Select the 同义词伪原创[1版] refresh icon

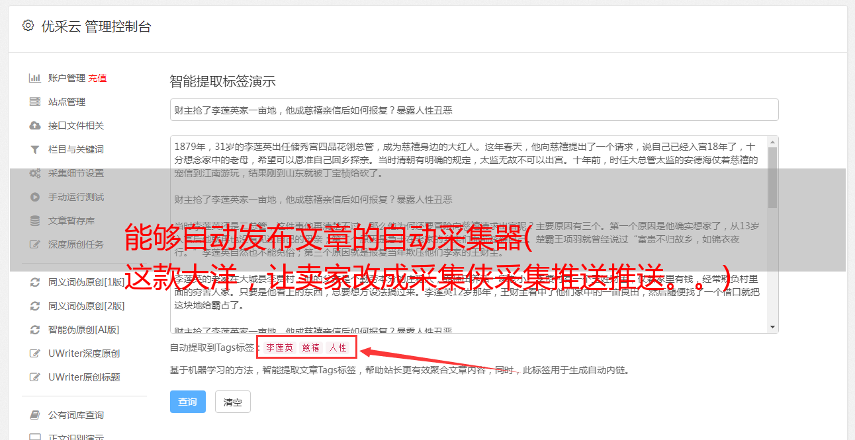pyautogui.click(x=35, y=282)
